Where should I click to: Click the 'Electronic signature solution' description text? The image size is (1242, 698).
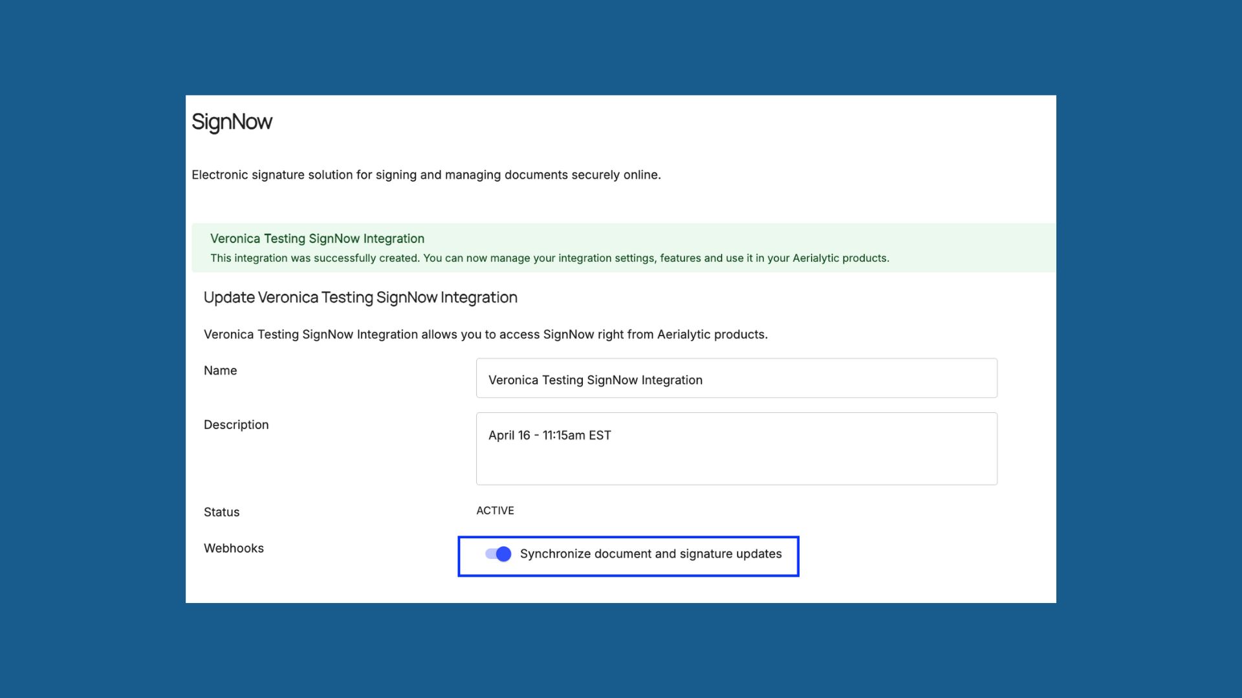click(x=426, y=175)
